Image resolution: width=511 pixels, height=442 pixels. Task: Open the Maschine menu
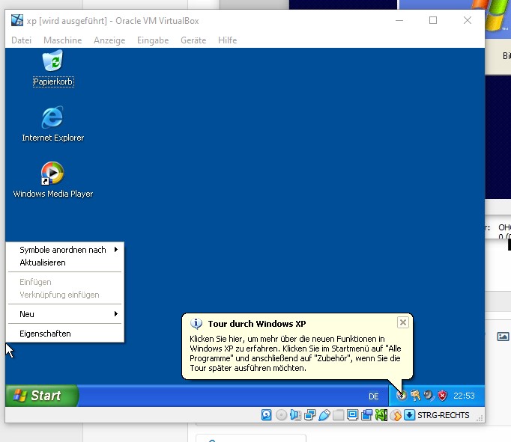coord(63,40)
